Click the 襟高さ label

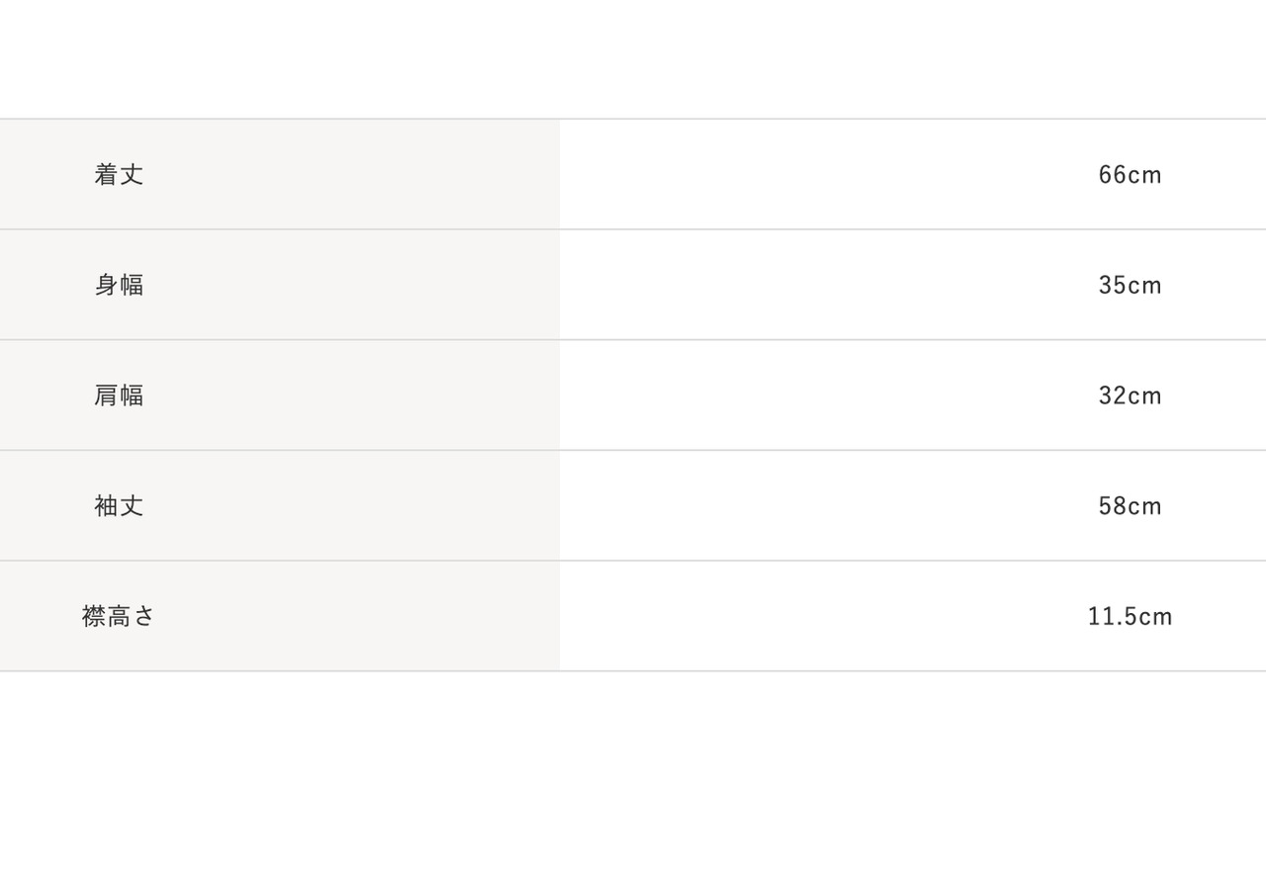119,617
